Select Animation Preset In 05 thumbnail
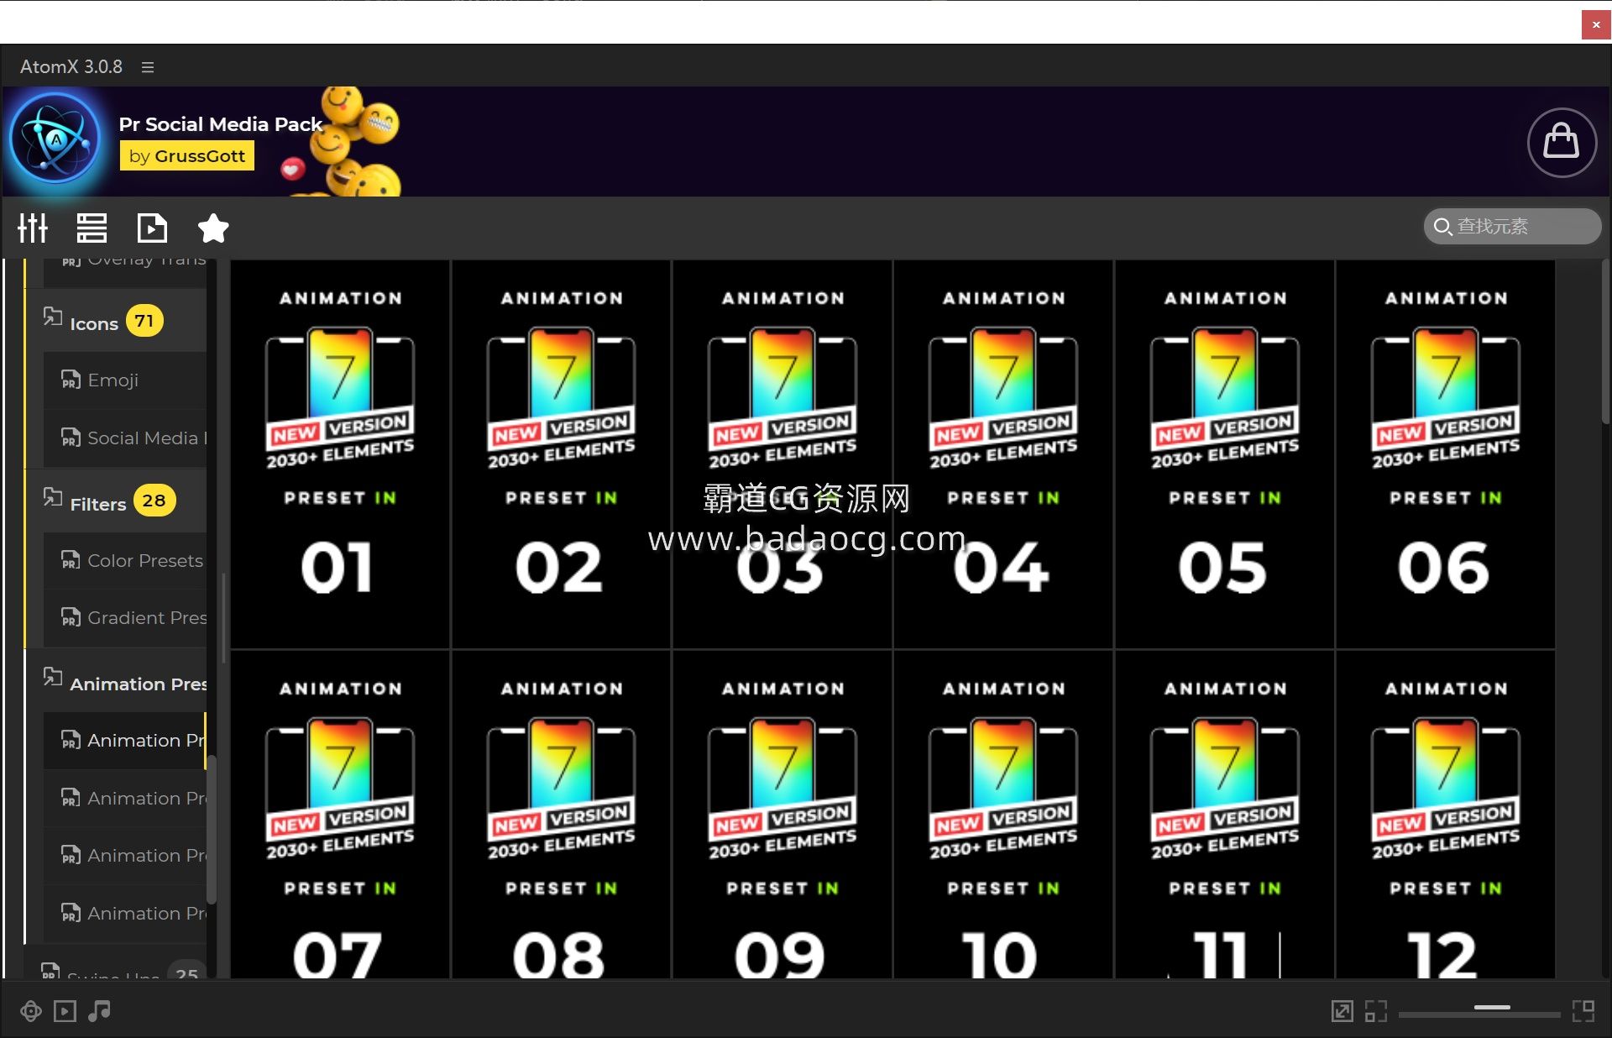1612x1038 pixels. [1225, 454]
